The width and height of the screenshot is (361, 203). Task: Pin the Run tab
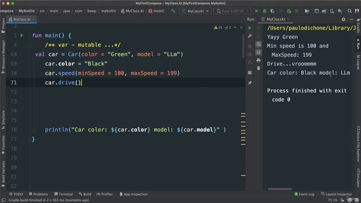[250, 83]
